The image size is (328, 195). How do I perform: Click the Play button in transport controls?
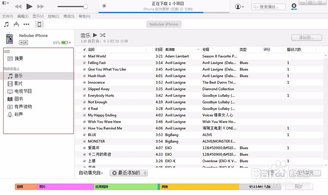pyautogui.click(x=29, y=7)
